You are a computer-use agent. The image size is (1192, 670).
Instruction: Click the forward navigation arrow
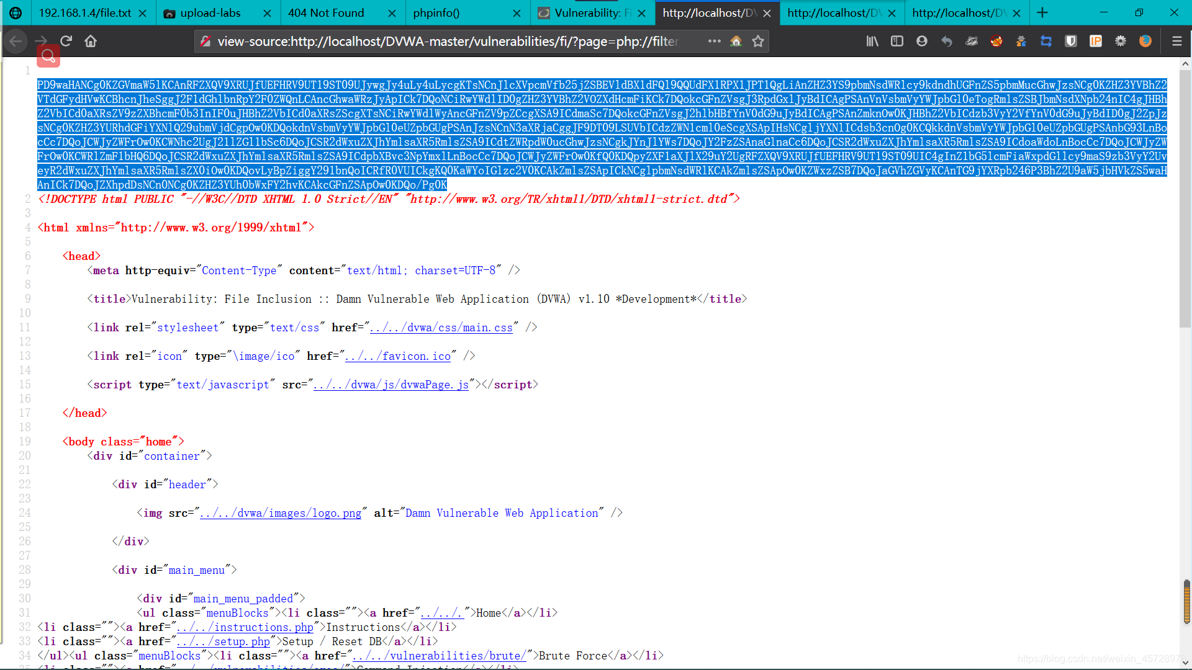pyautogui.click(x=41, y=42)
